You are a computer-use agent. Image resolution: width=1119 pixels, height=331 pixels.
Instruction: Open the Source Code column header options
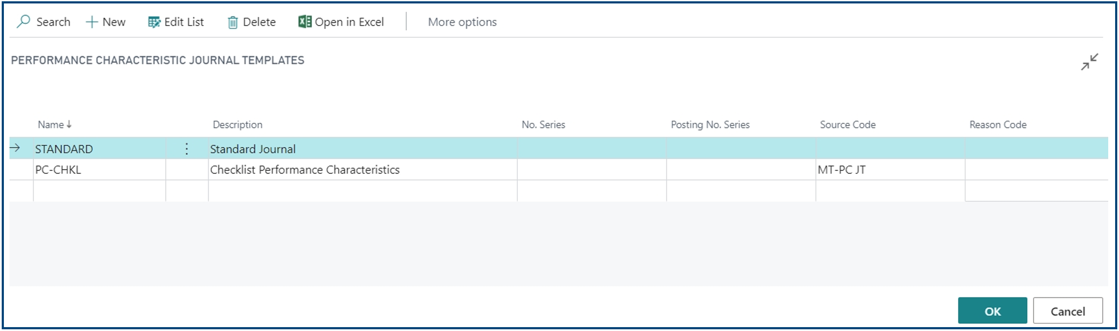847,125
